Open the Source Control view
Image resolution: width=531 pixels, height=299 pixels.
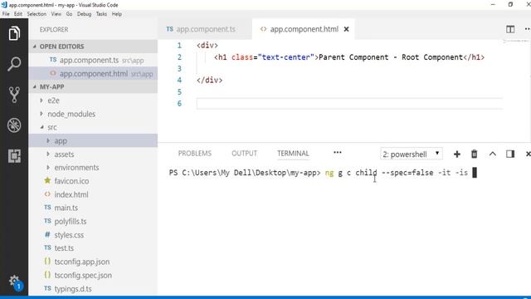pos(14,95)
